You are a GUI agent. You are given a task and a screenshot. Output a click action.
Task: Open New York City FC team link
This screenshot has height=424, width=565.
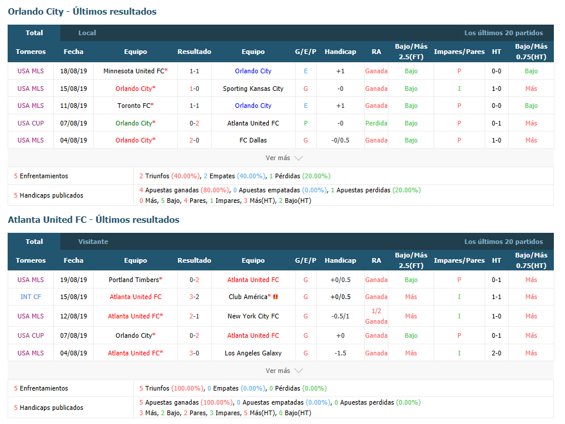(x=253, y=316)
